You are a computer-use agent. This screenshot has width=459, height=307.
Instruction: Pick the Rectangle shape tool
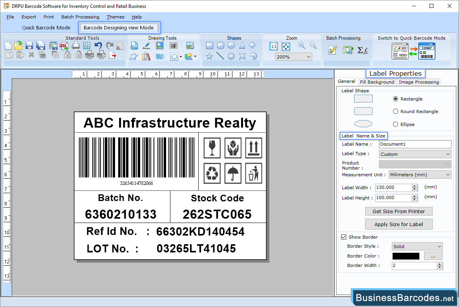[x=210, y=46]
